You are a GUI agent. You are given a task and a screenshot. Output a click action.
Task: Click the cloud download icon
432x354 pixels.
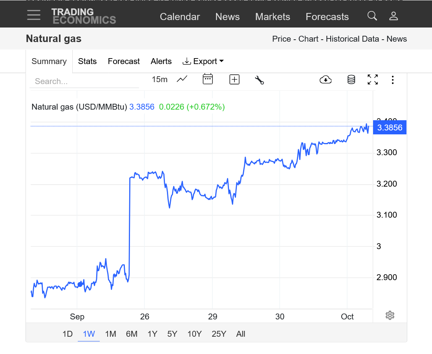[x=326, y=80]
